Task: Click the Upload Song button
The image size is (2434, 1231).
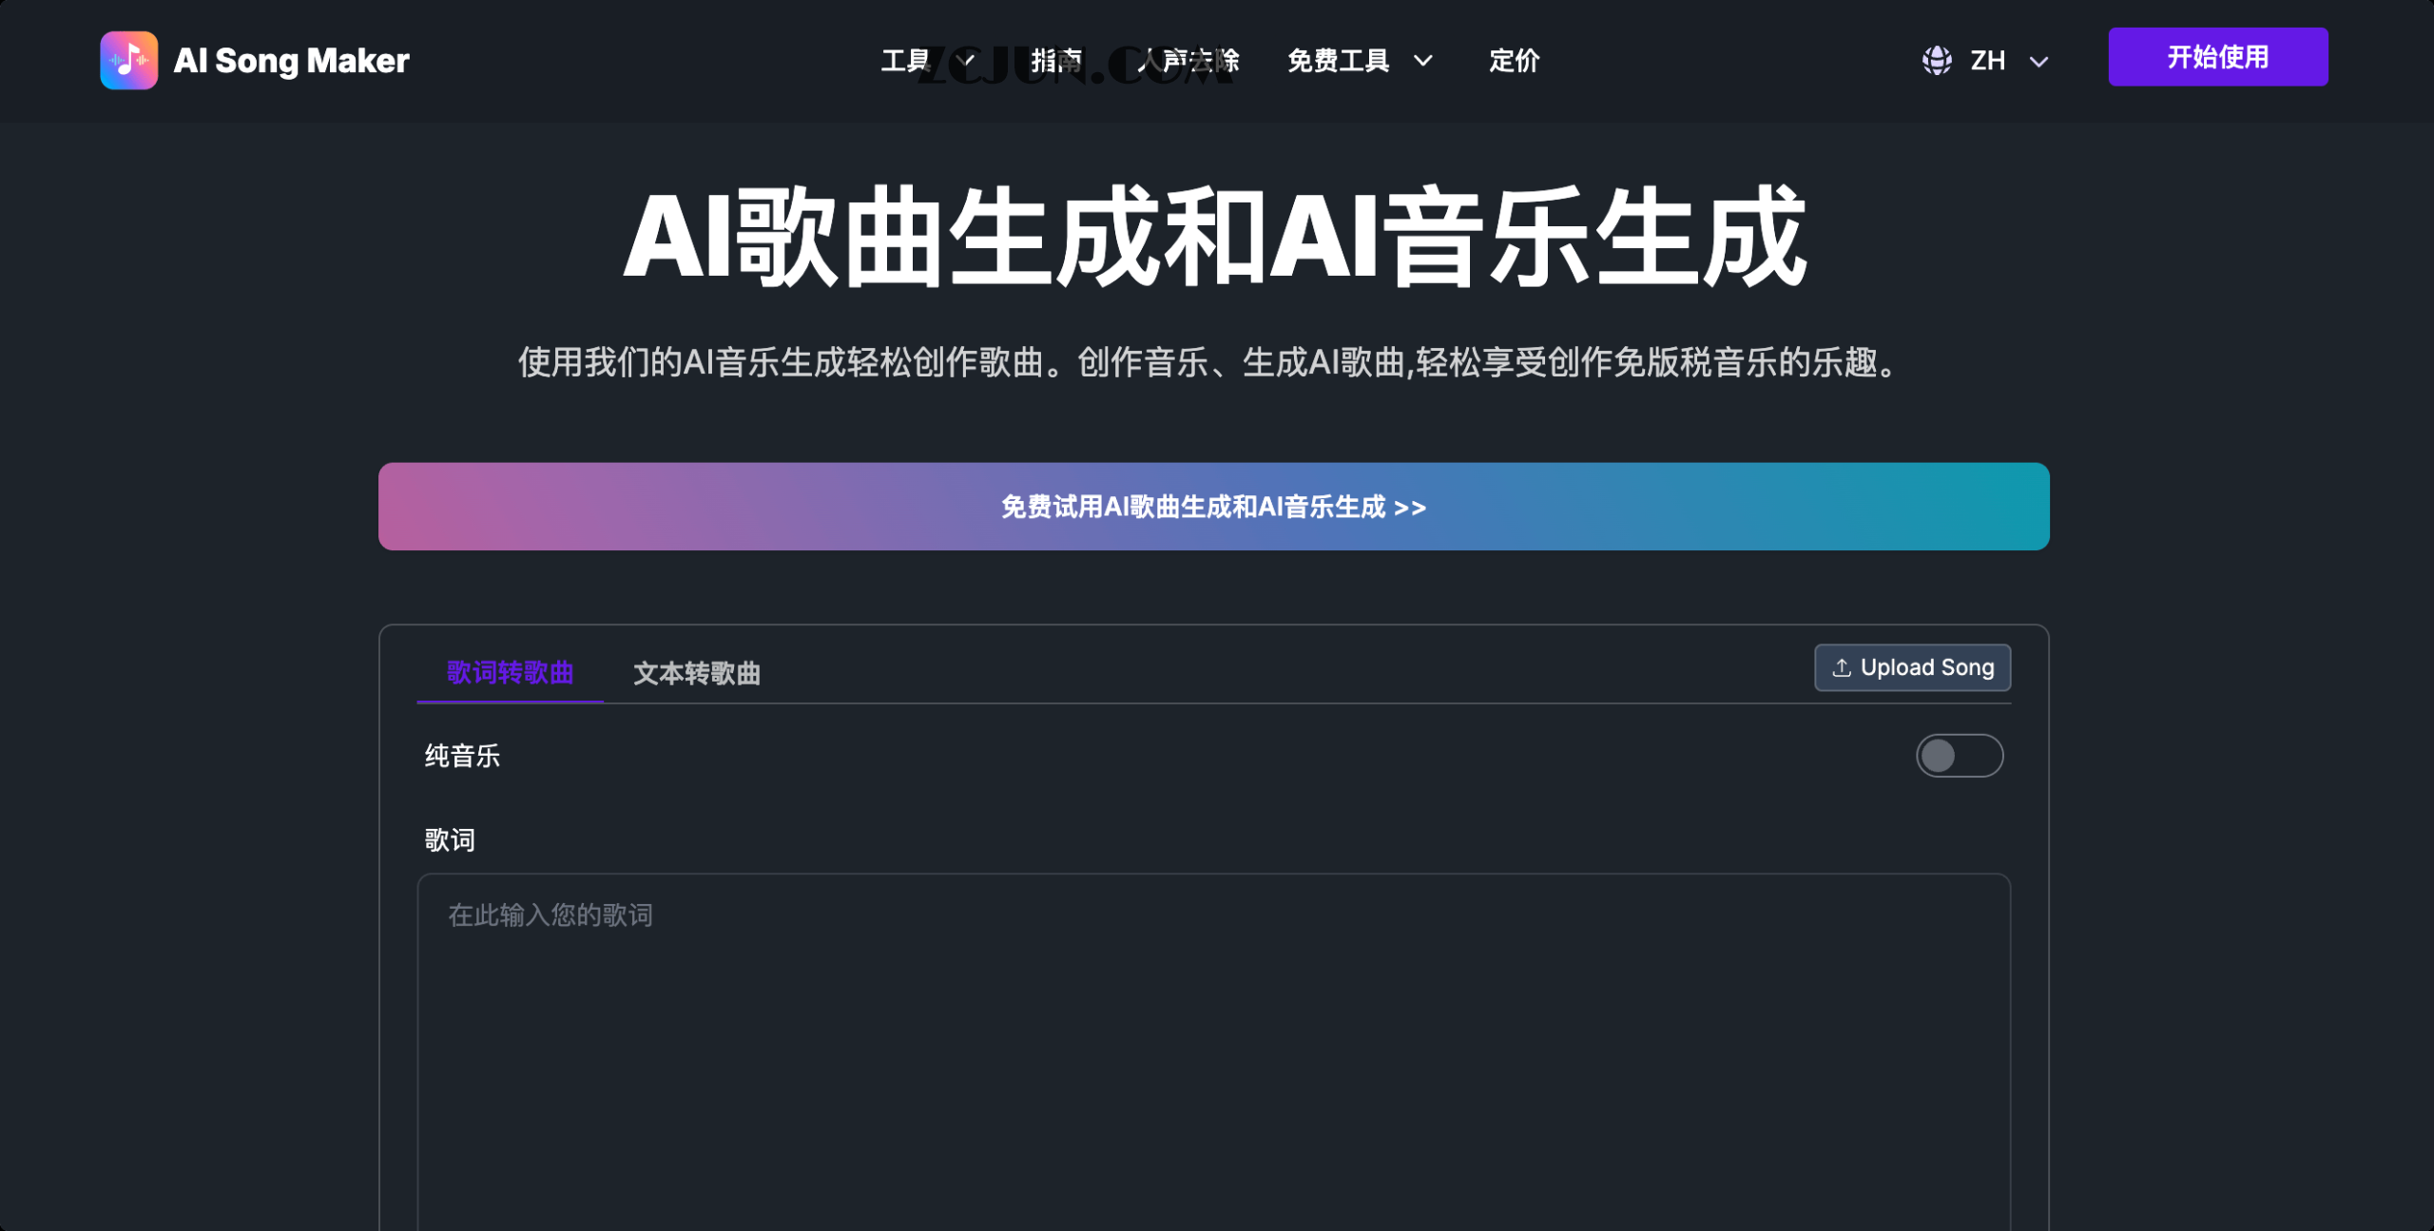Action: (x=1913, y=667)
